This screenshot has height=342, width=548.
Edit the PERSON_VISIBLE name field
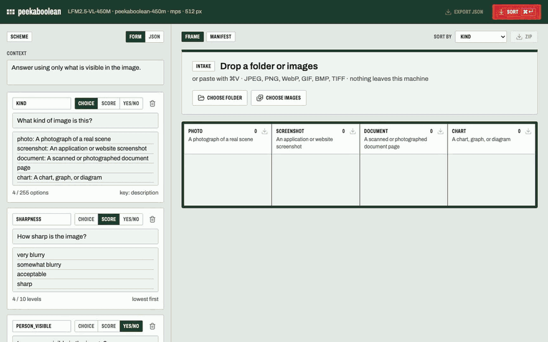(42, 326)
